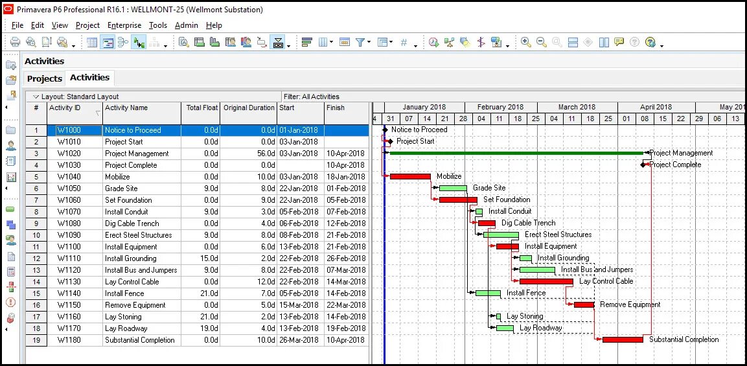Open the dice sidebar icon
This screenshot has height=366, width=747.
coord(11,318)
